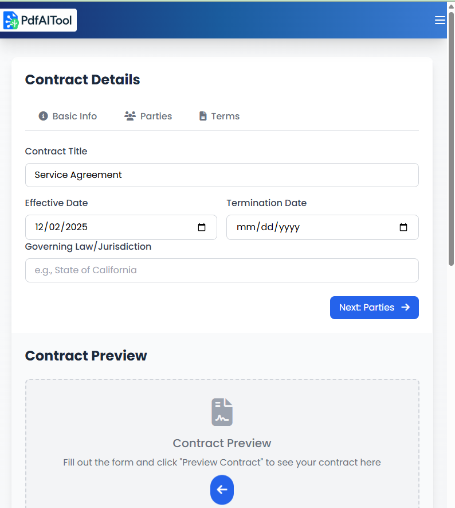455x508 pixels.
Task: Select the year 2025 in Effective Date
Action: [76, 227]
